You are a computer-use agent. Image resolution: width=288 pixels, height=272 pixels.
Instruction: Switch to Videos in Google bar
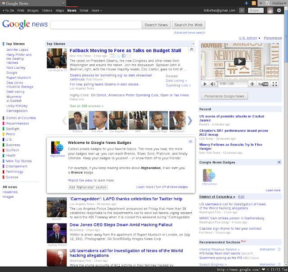click(47, 11)
